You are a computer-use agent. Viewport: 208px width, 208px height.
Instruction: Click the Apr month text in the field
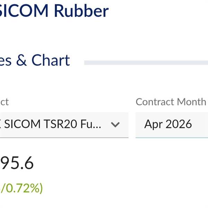click(153, 124)
